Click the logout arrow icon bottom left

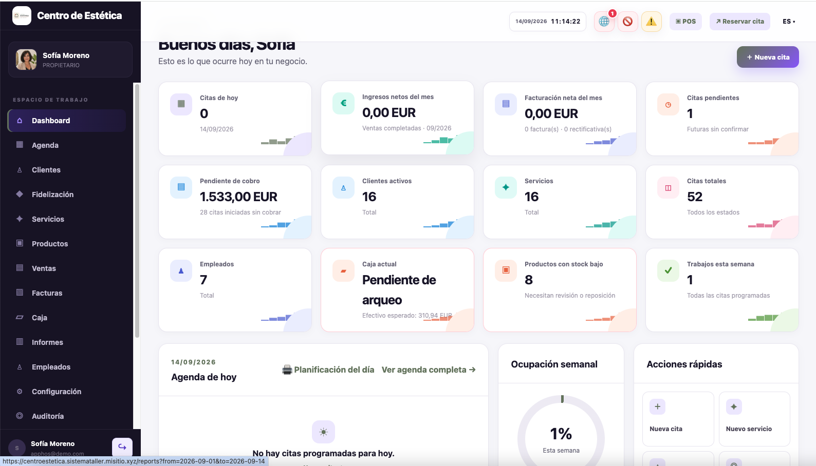point(122,447)
